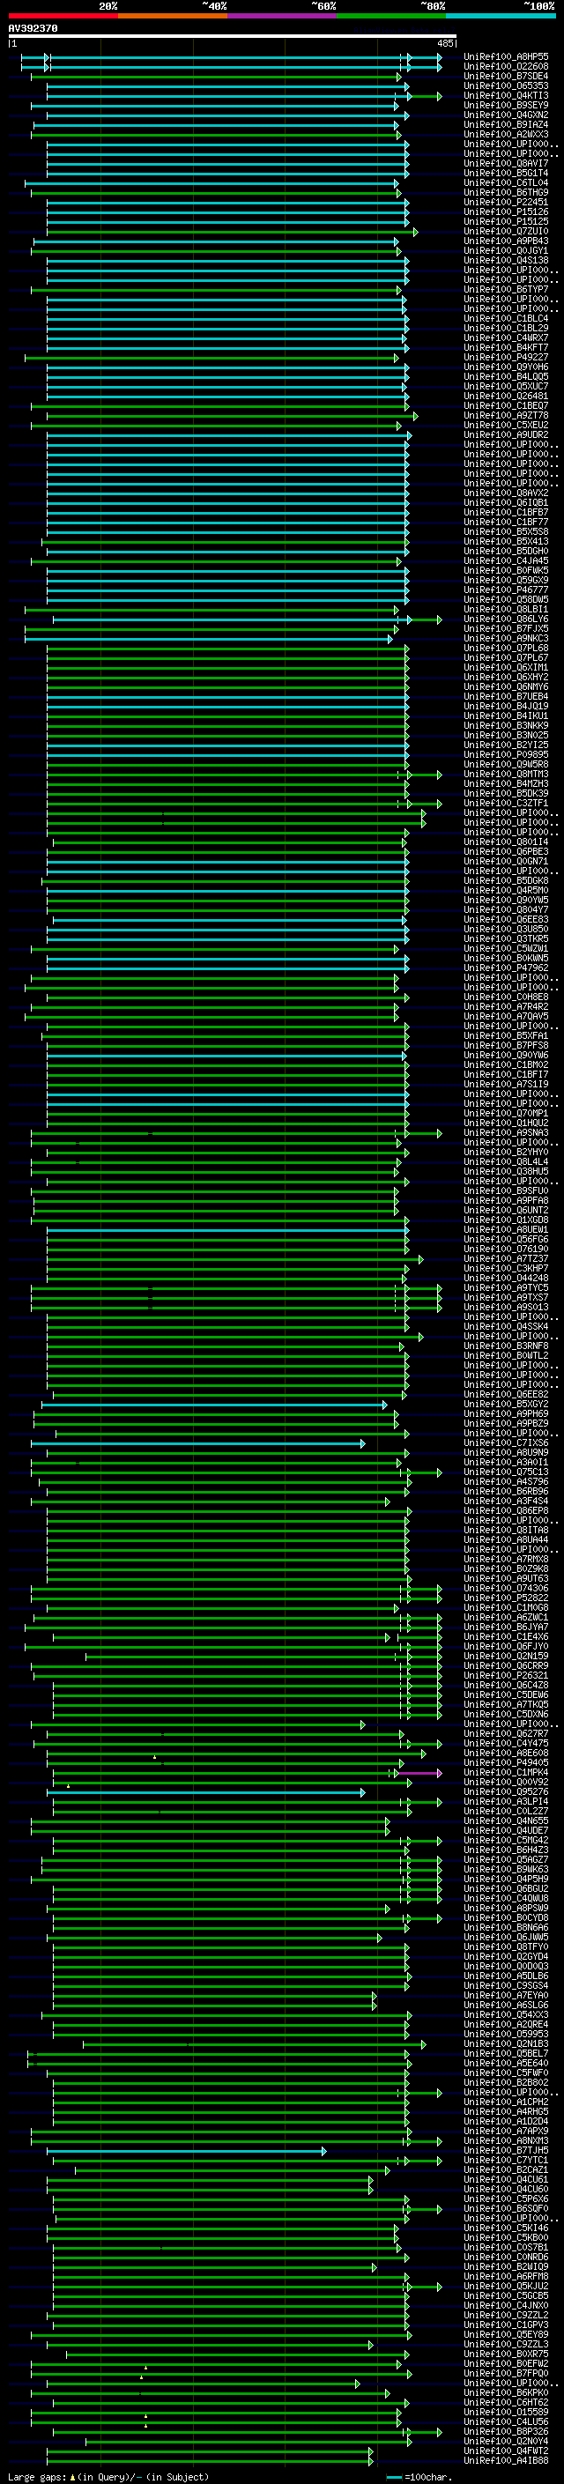Image resolution: width=564 pixels, height=2484 pixels.
Task: Select the UniRef100_B9IAZ4 label
Action: pyautogui.click(x=506, y=124)
